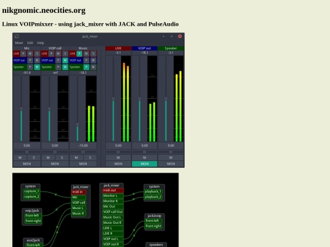Click the Mic volume field showing 0.00
Viewport: 330px width, 247px height.
pos(27,146)
